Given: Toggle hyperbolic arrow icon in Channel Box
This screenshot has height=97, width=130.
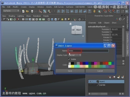Looking at the screenshot, I should pyautogui.click(x=123, y=19).
